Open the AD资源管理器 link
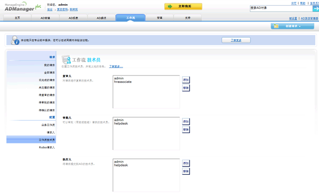The width and height of the screenshot is (319, 194). (x=310, y=18)
